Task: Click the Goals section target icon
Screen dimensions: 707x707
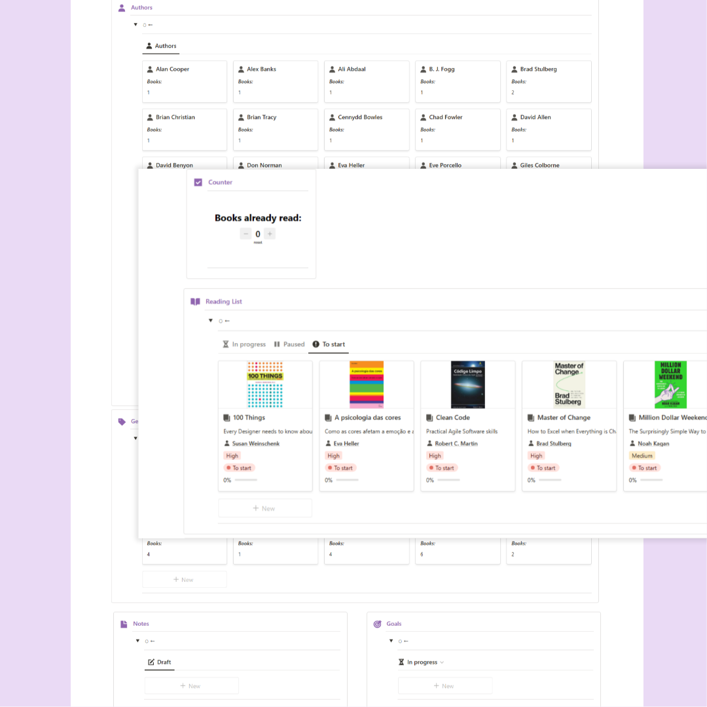Action: point(378,624)
